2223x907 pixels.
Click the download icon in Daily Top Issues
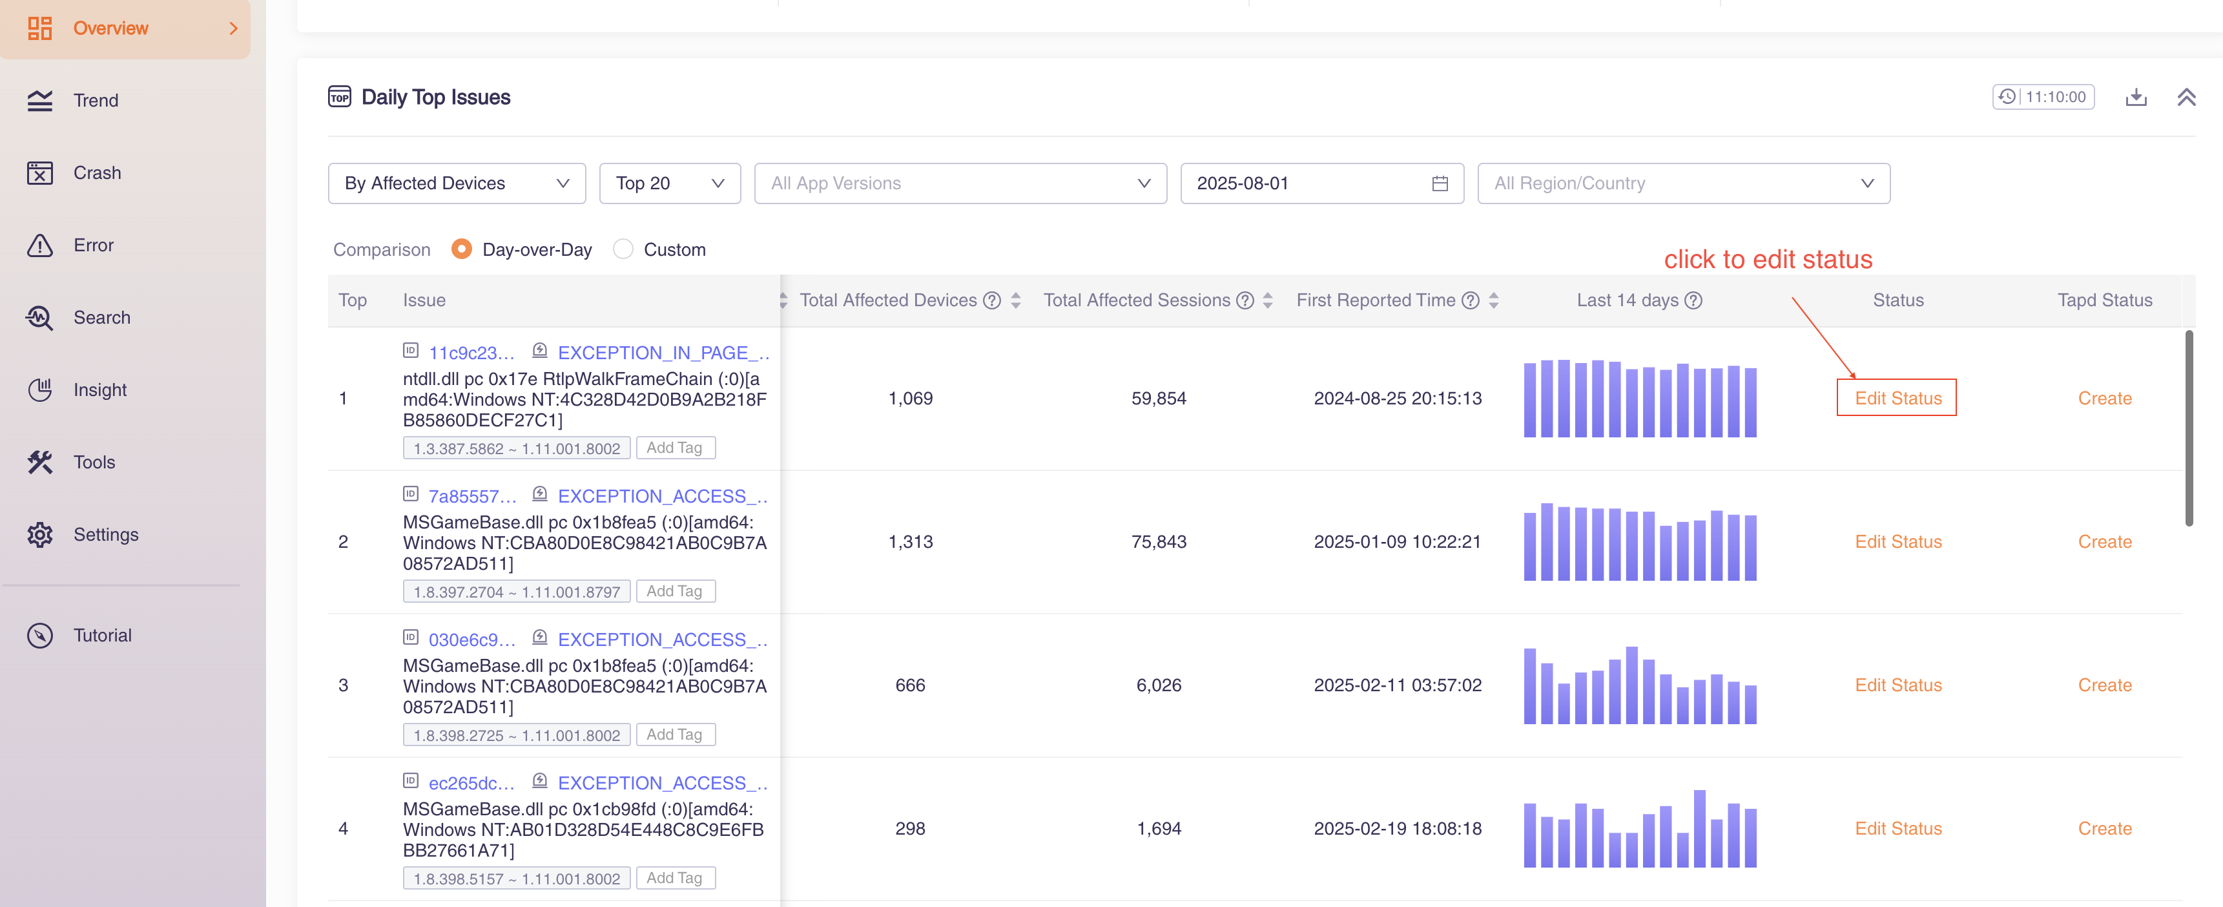click(x=2136, y=97)
